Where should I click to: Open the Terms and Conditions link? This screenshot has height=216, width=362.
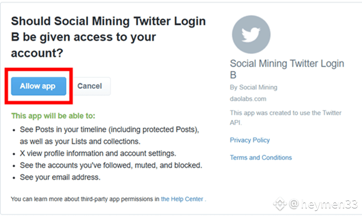(x=261, y=158)
